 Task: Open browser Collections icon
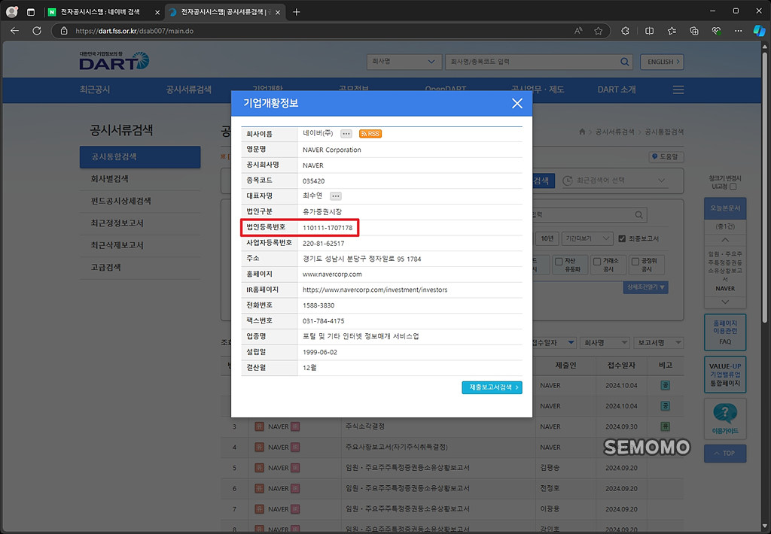point(693,31)
